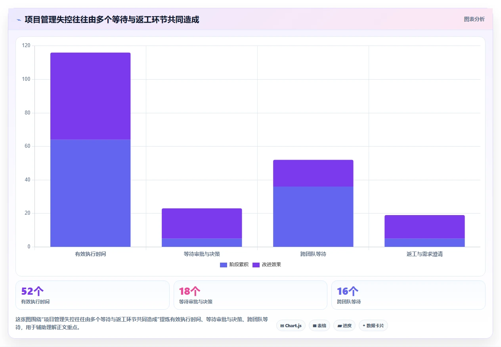Viewport: 501px width, 347px height.
Task: Click the 52个 value text
Action: pos(32,291)
